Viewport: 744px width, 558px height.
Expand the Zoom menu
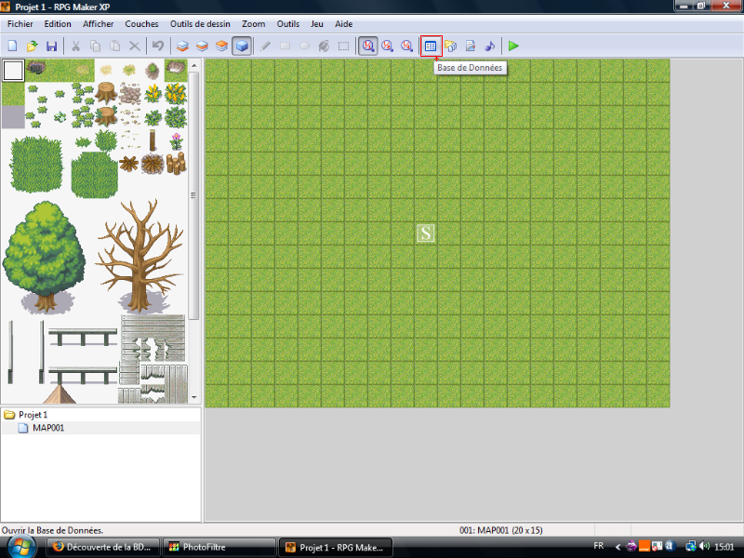[x=253, y=23]
